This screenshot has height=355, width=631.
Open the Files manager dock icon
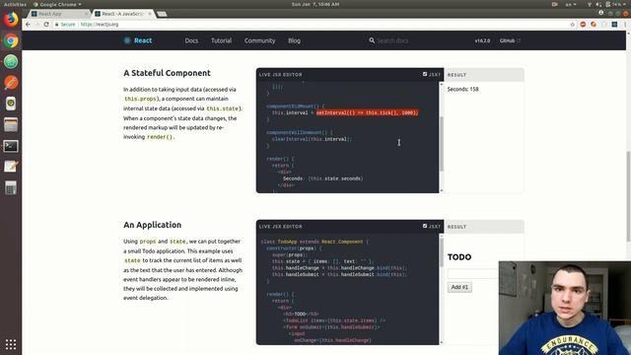[x=11, y=125]
